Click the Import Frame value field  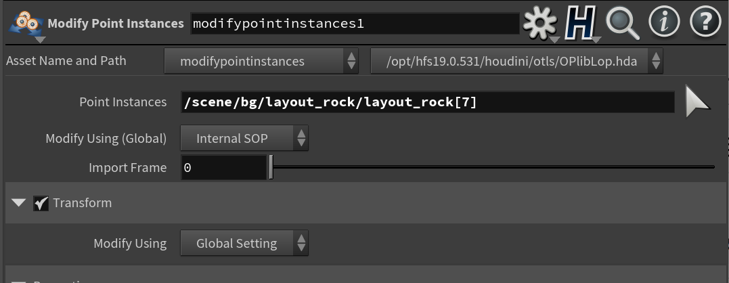[x=223, y=168]
